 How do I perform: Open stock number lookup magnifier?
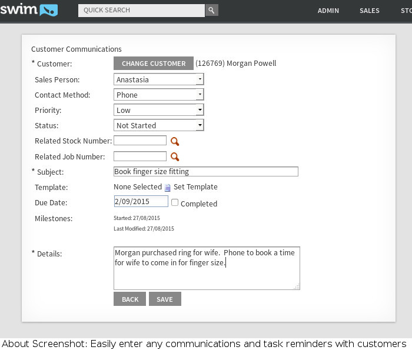pos(174,141)
